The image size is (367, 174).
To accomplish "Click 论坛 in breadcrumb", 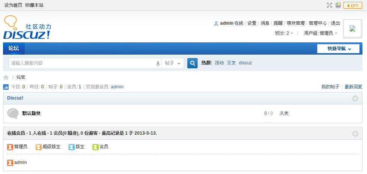I will tap(21, 77).
